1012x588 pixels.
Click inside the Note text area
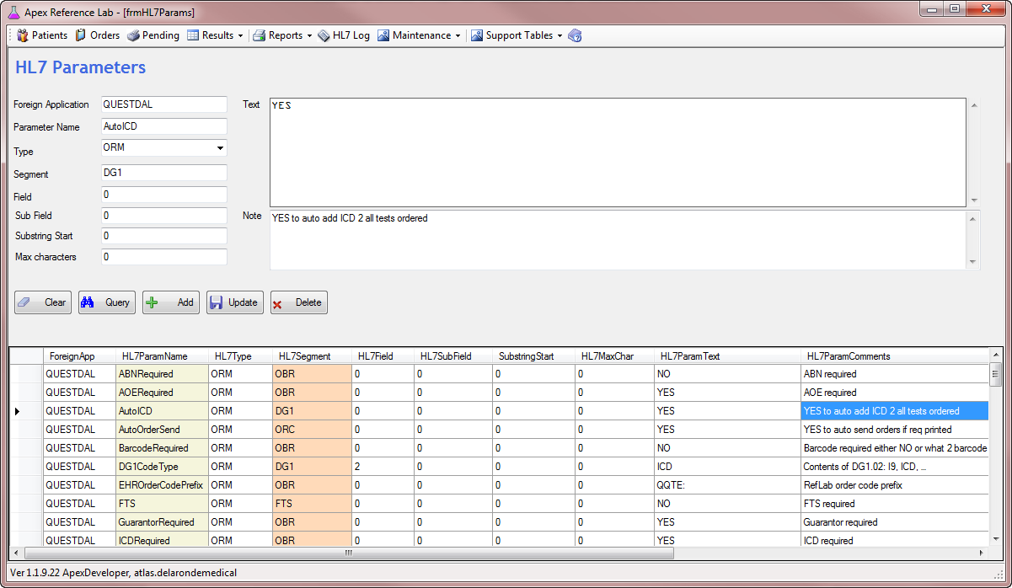point(618,240)
